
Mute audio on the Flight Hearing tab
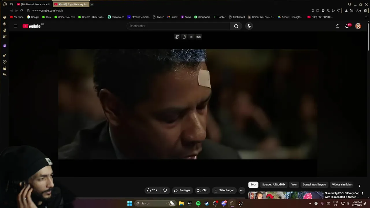click(x=60, y=4)
